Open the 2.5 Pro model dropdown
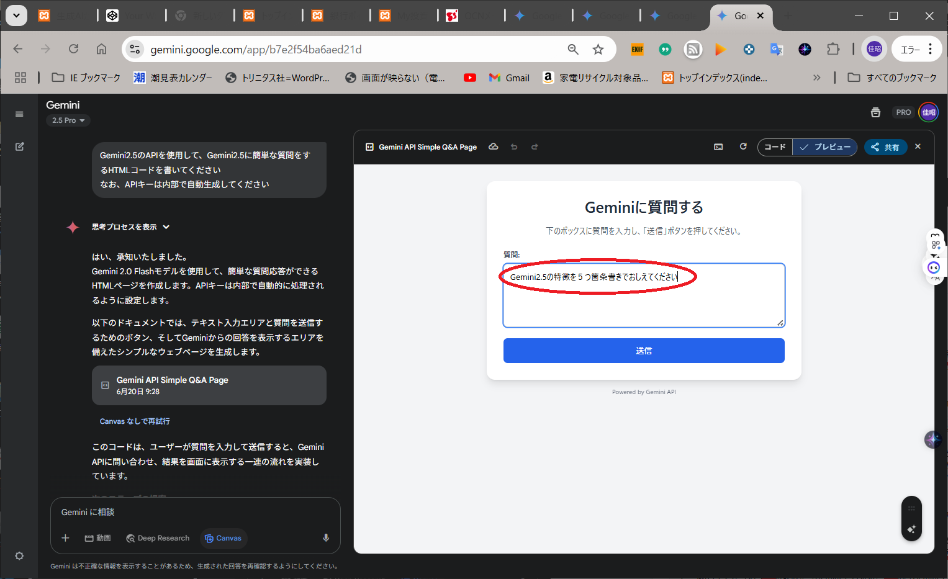The width and height of the screenshot is (948, 579). click(68, 120)
